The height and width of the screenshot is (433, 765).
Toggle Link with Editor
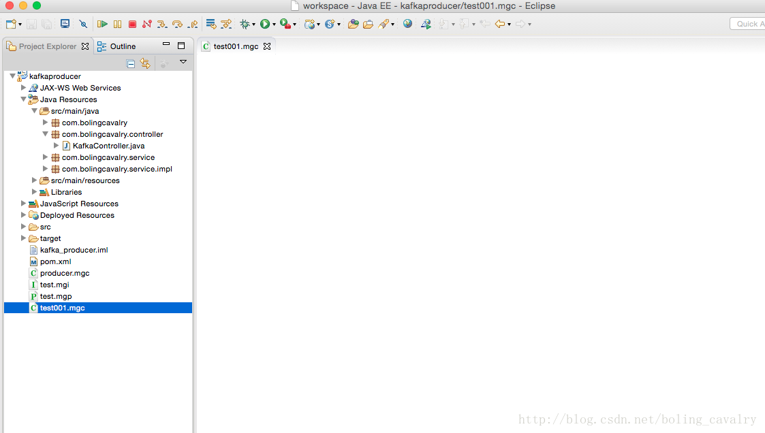click(145, 63)
